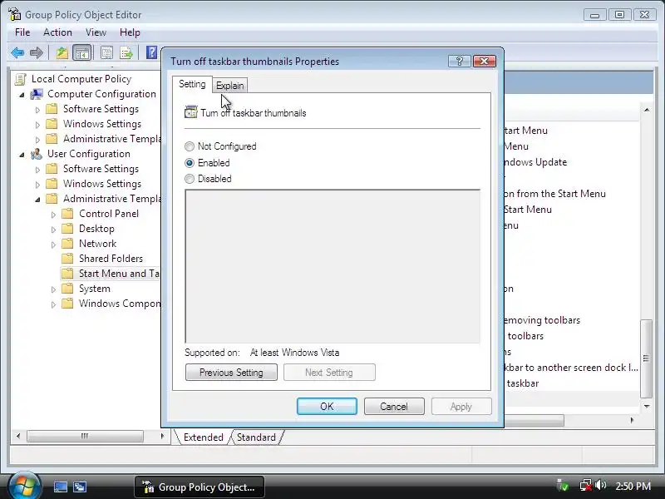The height and width of the screenshot is (499, 665).
Task: Click the tree pane scroll-right arrow
Action: coord(162,436)
